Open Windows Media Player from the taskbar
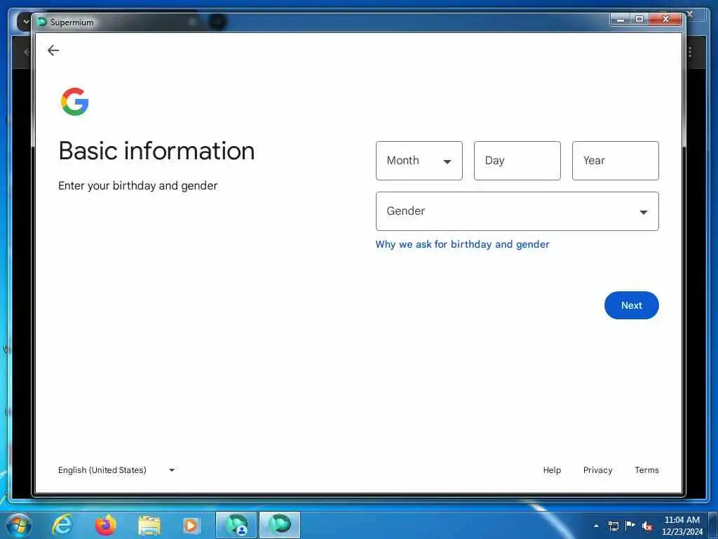This screenshot has height=539, width=718. point(191,525)
